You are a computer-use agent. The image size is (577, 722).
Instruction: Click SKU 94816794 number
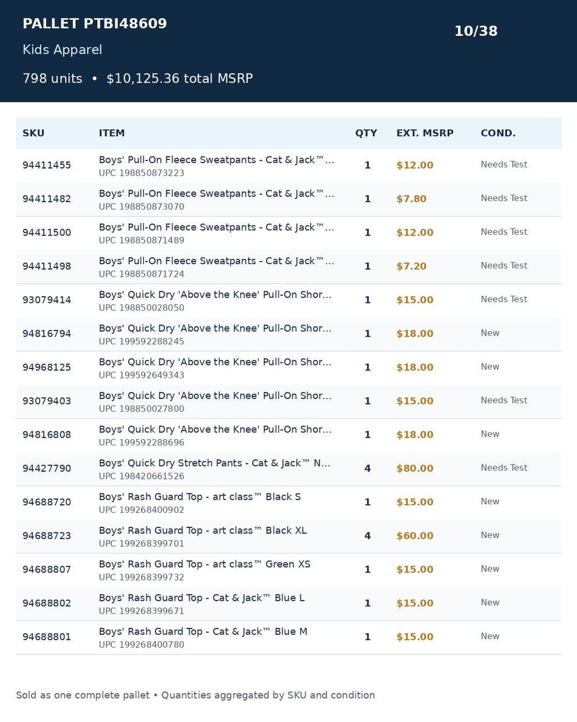pyautogui.click(x=47, y=334)
